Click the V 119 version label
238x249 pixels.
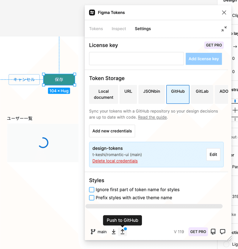pos(179,232)
